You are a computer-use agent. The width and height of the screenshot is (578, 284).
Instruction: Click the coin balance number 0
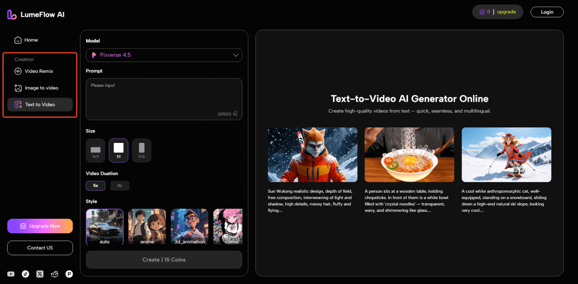coord(489,12)
